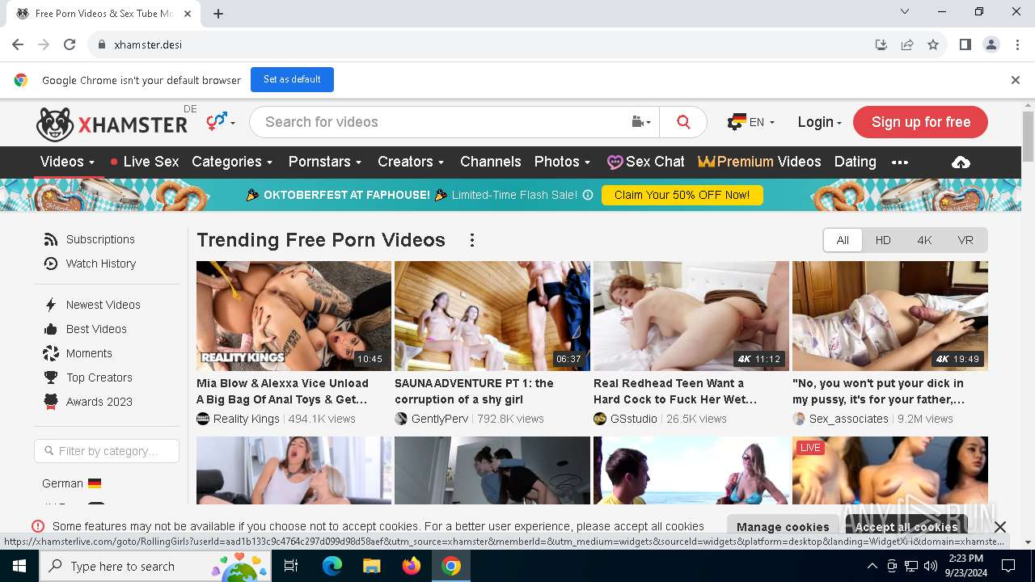This screenshot has height=582, width=1035.
Task: Reload the page with the refresh icon
Action: (x=70, y=44)
